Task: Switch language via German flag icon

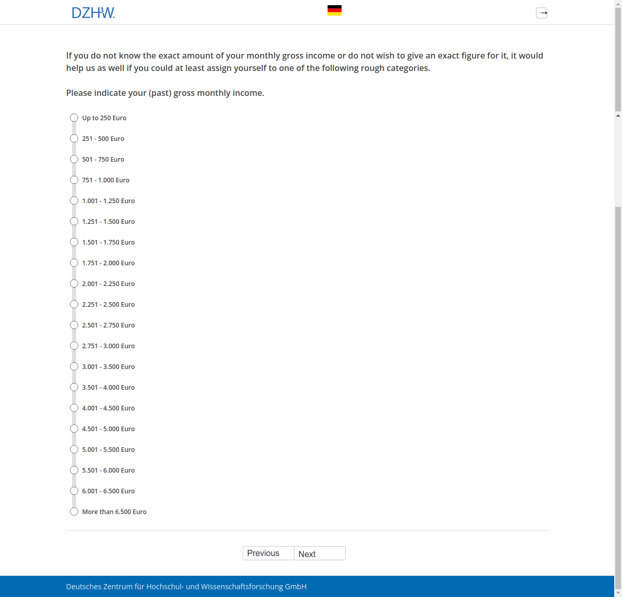Action: click(334, 10)
